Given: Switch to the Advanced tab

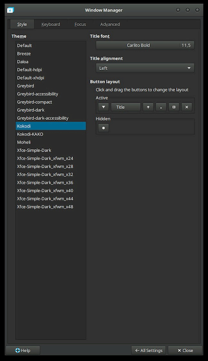Looking at the screenshot, I should tap(110, 25).
